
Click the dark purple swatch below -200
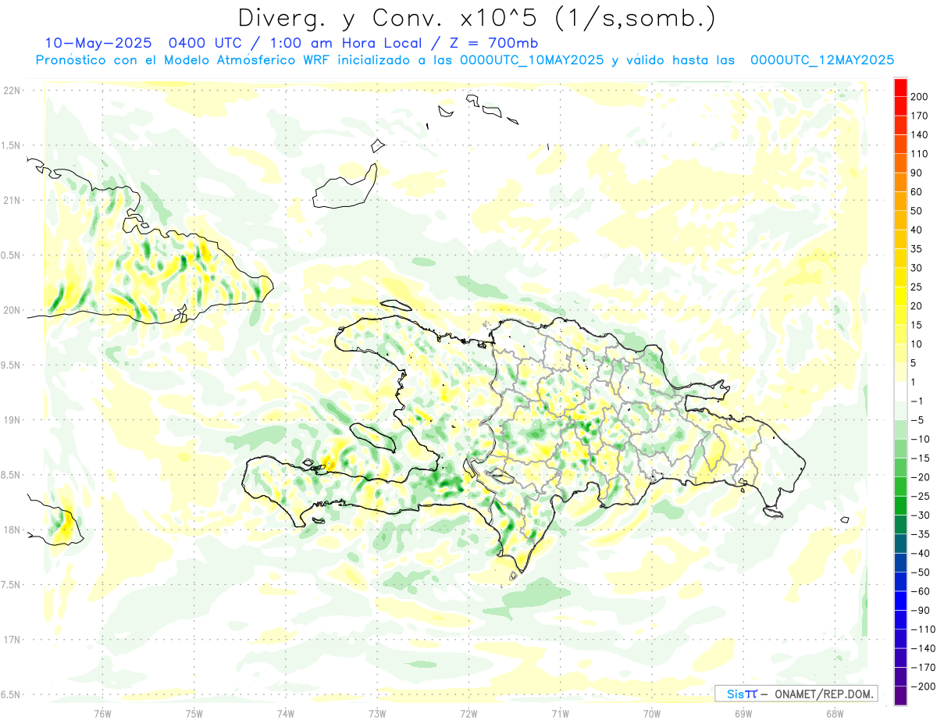coord(900,695)
